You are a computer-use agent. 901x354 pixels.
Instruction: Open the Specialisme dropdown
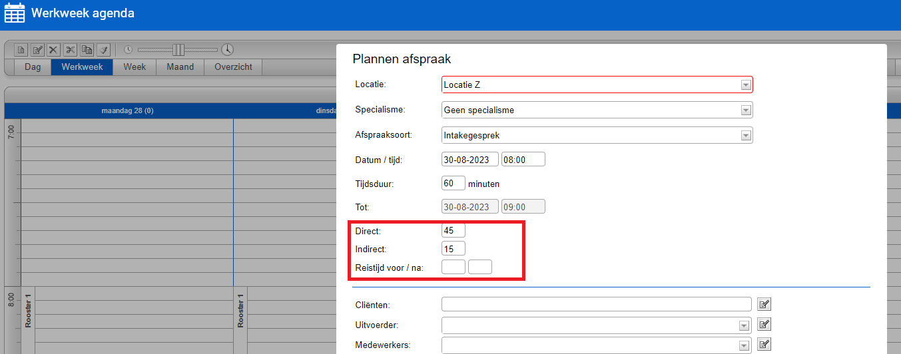[597, 110]
